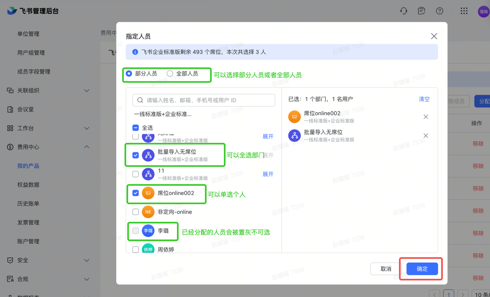Click the disabled 李璐 checkbox
The image size is (490, 297).
(136, 231)
